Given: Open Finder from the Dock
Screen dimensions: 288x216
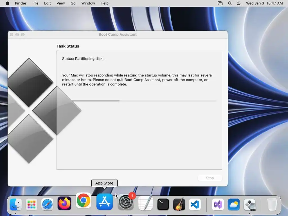Looking at the screenshot, I should [16, 204].
